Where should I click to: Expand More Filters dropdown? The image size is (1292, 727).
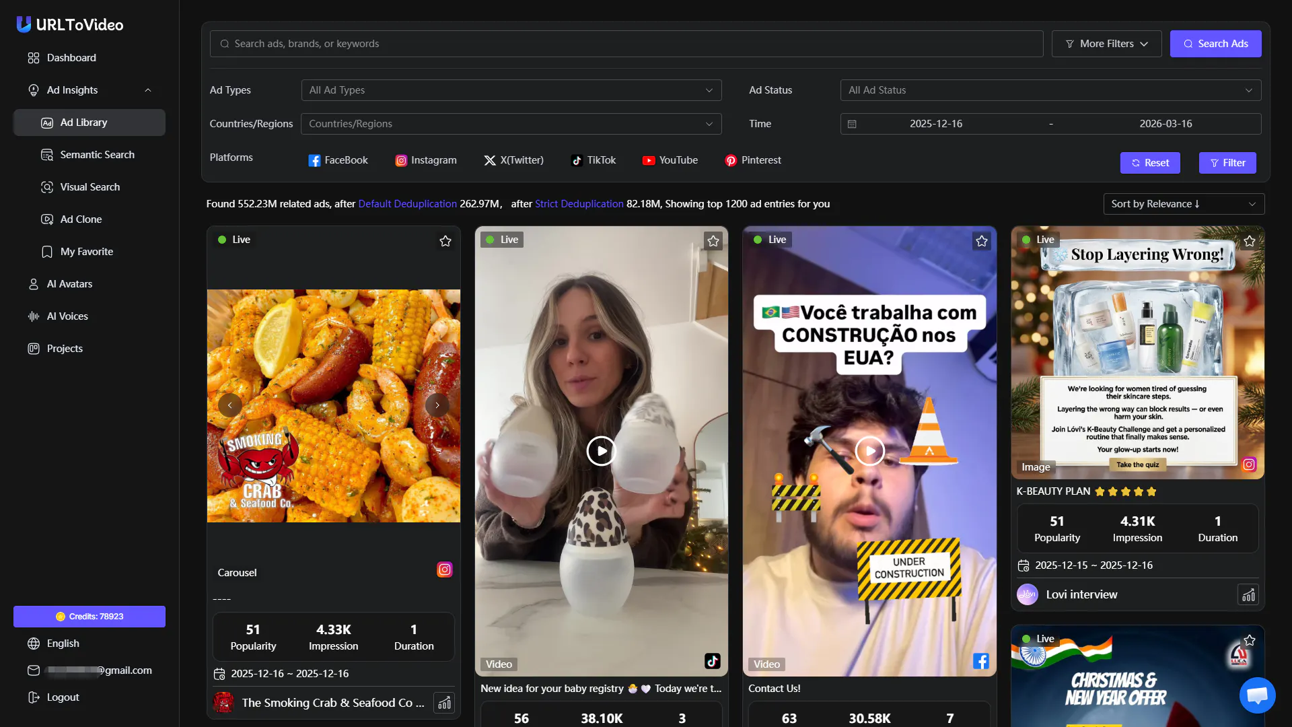pyautogui.click(x=1107, y=44)
